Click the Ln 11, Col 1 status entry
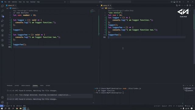 point(157,106)
